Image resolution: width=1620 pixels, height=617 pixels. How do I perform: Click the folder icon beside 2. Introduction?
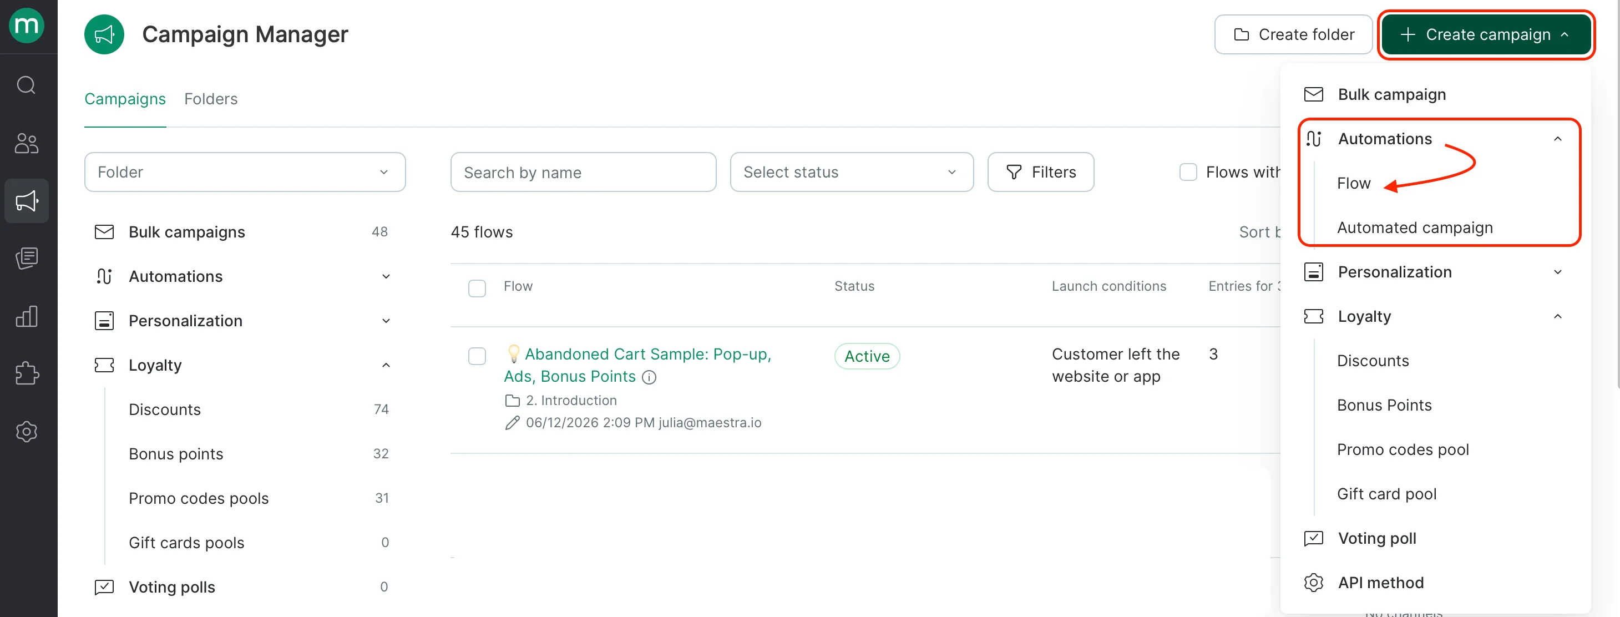513,401
